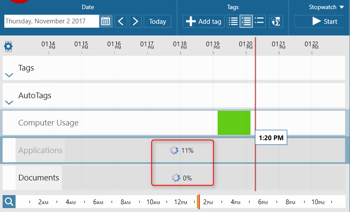The height and width of the screenshot is (212, 350).
Task: Click the green Computer Usage activity block
Action: point(234,122)
